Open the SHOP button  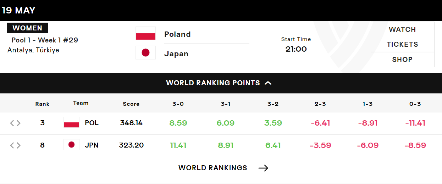coord(402,59)
